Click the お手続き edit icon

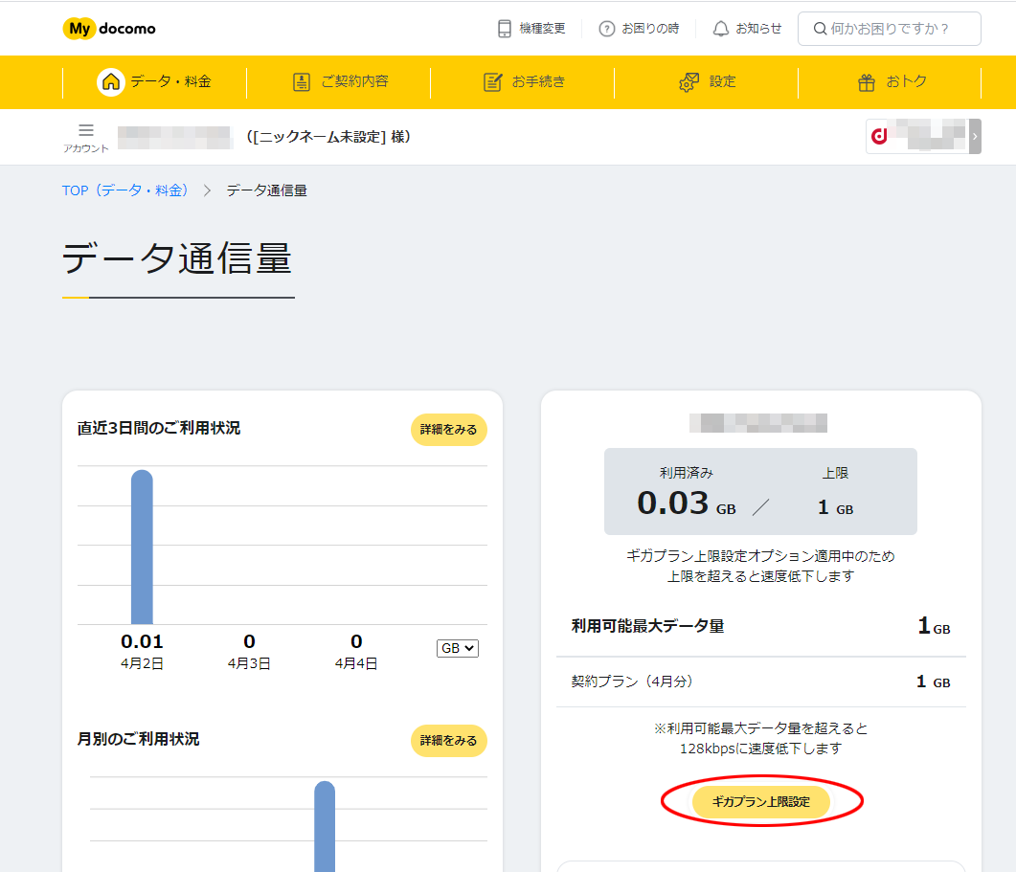point(492,81)
